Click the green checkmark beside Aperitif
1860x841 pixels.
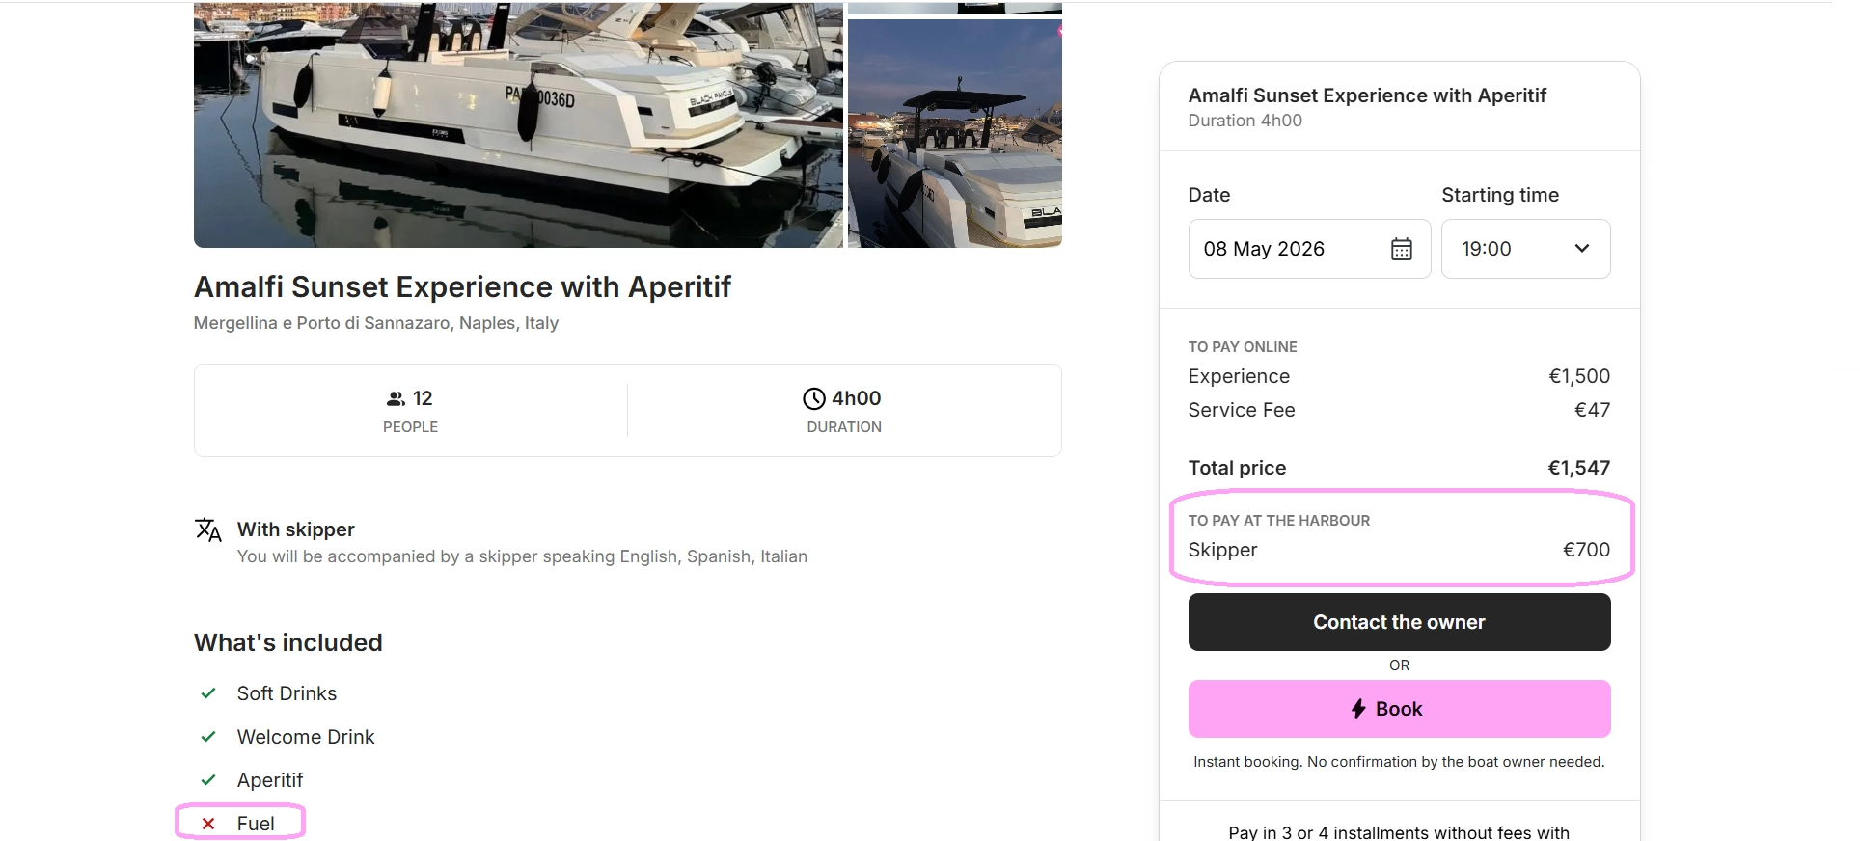208,780
